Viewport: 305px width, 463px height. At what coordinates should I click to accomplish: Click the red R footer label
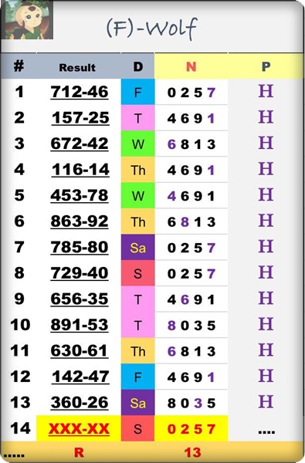click(x=79, y=452)
